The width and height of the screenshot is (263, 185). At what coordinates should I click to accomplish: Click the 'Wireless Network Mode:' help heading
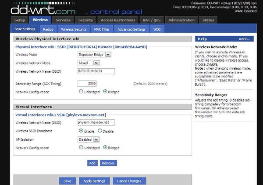pos(216,47)
